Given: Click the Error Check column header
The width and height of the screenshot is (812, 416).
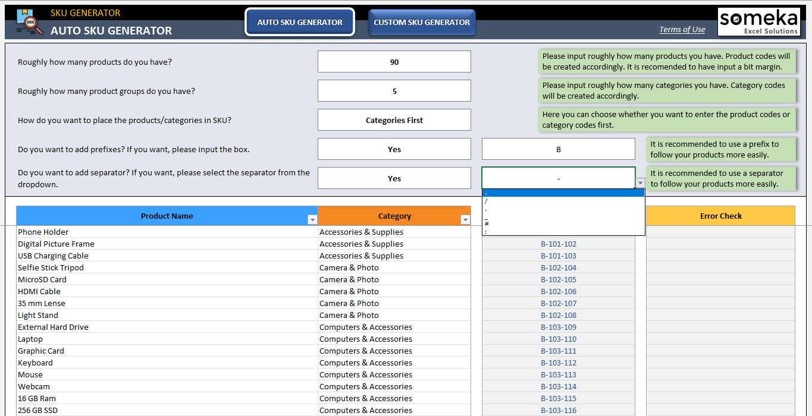Looking at the screenshot, I should (x=720, y=216).
